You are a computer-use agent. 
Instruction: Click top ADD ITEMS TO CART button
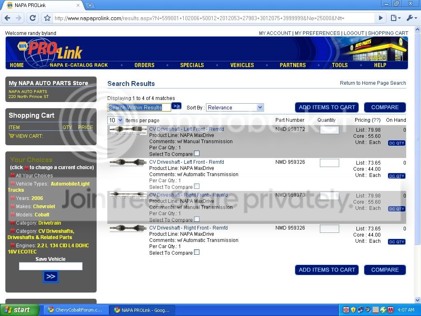pos(327,107)
